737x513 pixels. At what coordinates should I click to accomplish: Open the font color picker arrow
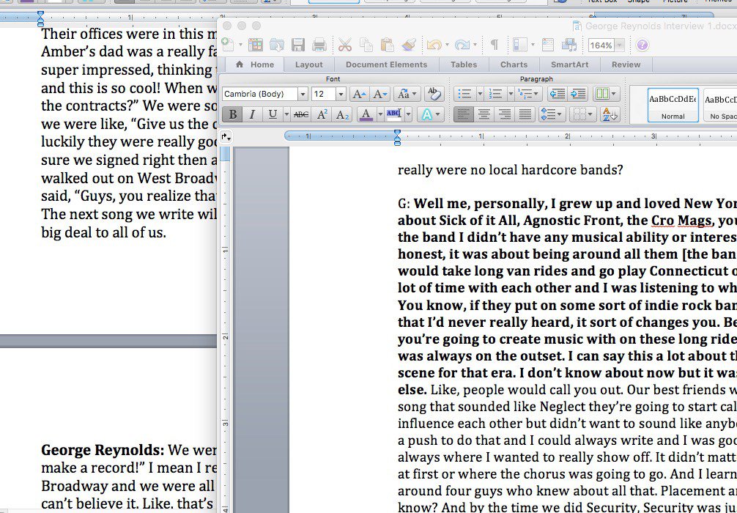click(379, 114)
